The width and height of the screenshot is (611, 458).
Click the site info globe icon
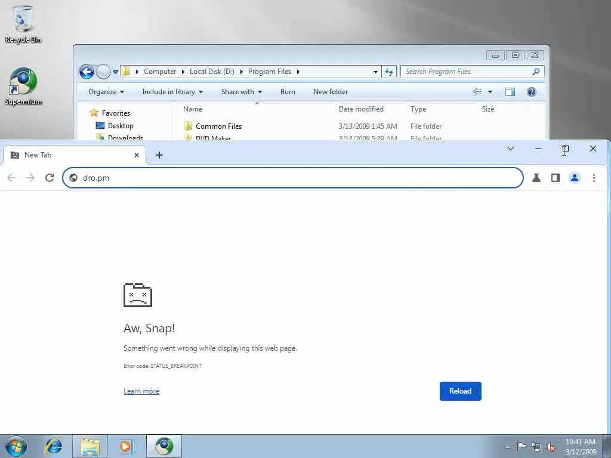coord(73,178)
